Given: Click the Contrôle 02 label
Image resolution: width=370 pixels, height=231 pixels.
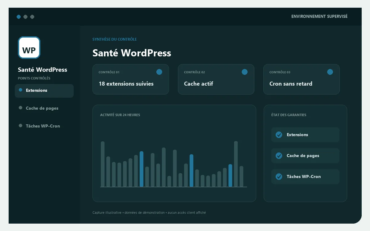Looking at the screenshot, I should coord(195,72).
